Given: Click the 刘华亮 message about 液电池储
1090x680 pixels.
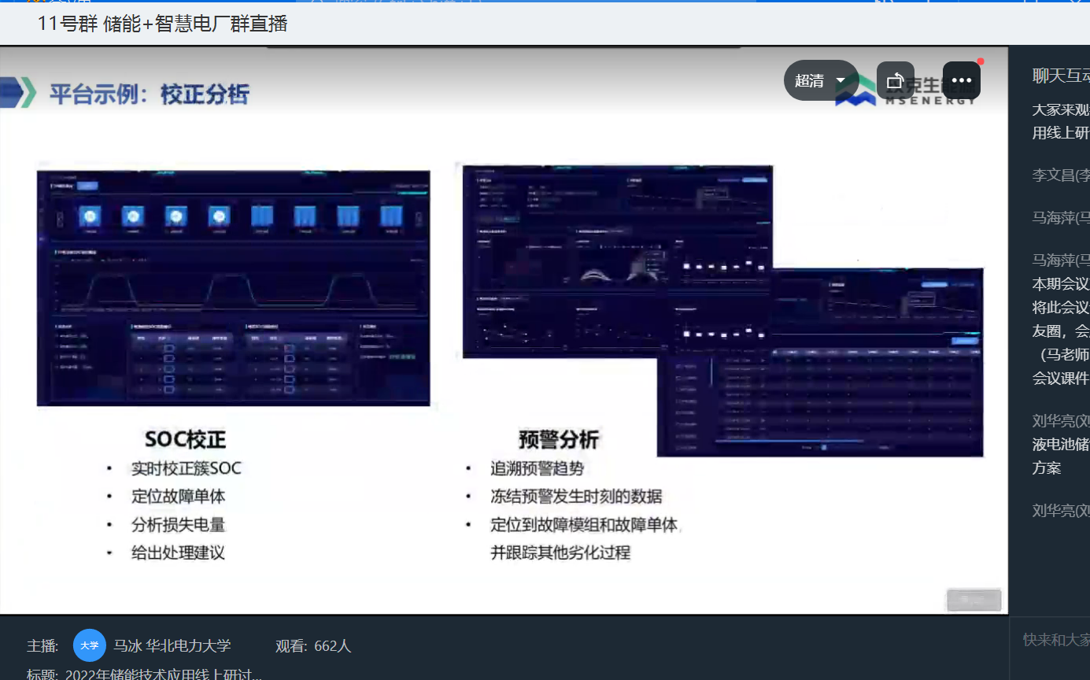Looking at the screenshot, I should coord(1061,444).
